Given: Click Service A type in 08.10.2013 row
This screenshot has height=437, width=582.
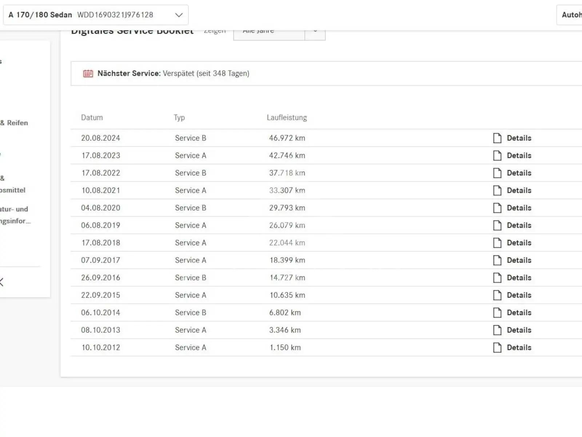Looking at the screenshot, I should pos(191,330).
